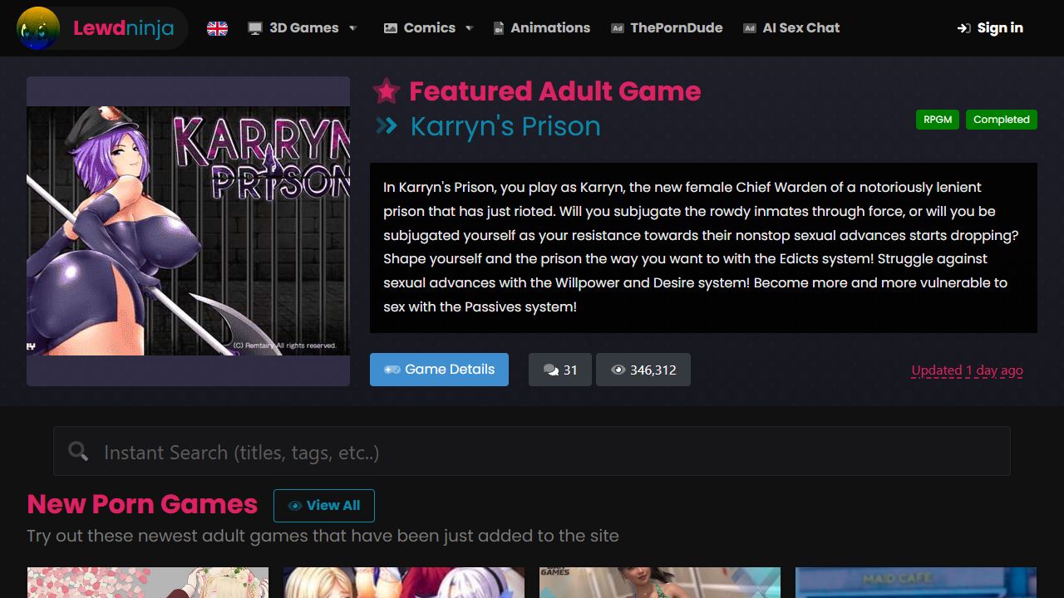Click the double chevron before Karryn's Prison
Viewport: 1064px width, 598px height.
pyautogui.click(x=387, y=126)
